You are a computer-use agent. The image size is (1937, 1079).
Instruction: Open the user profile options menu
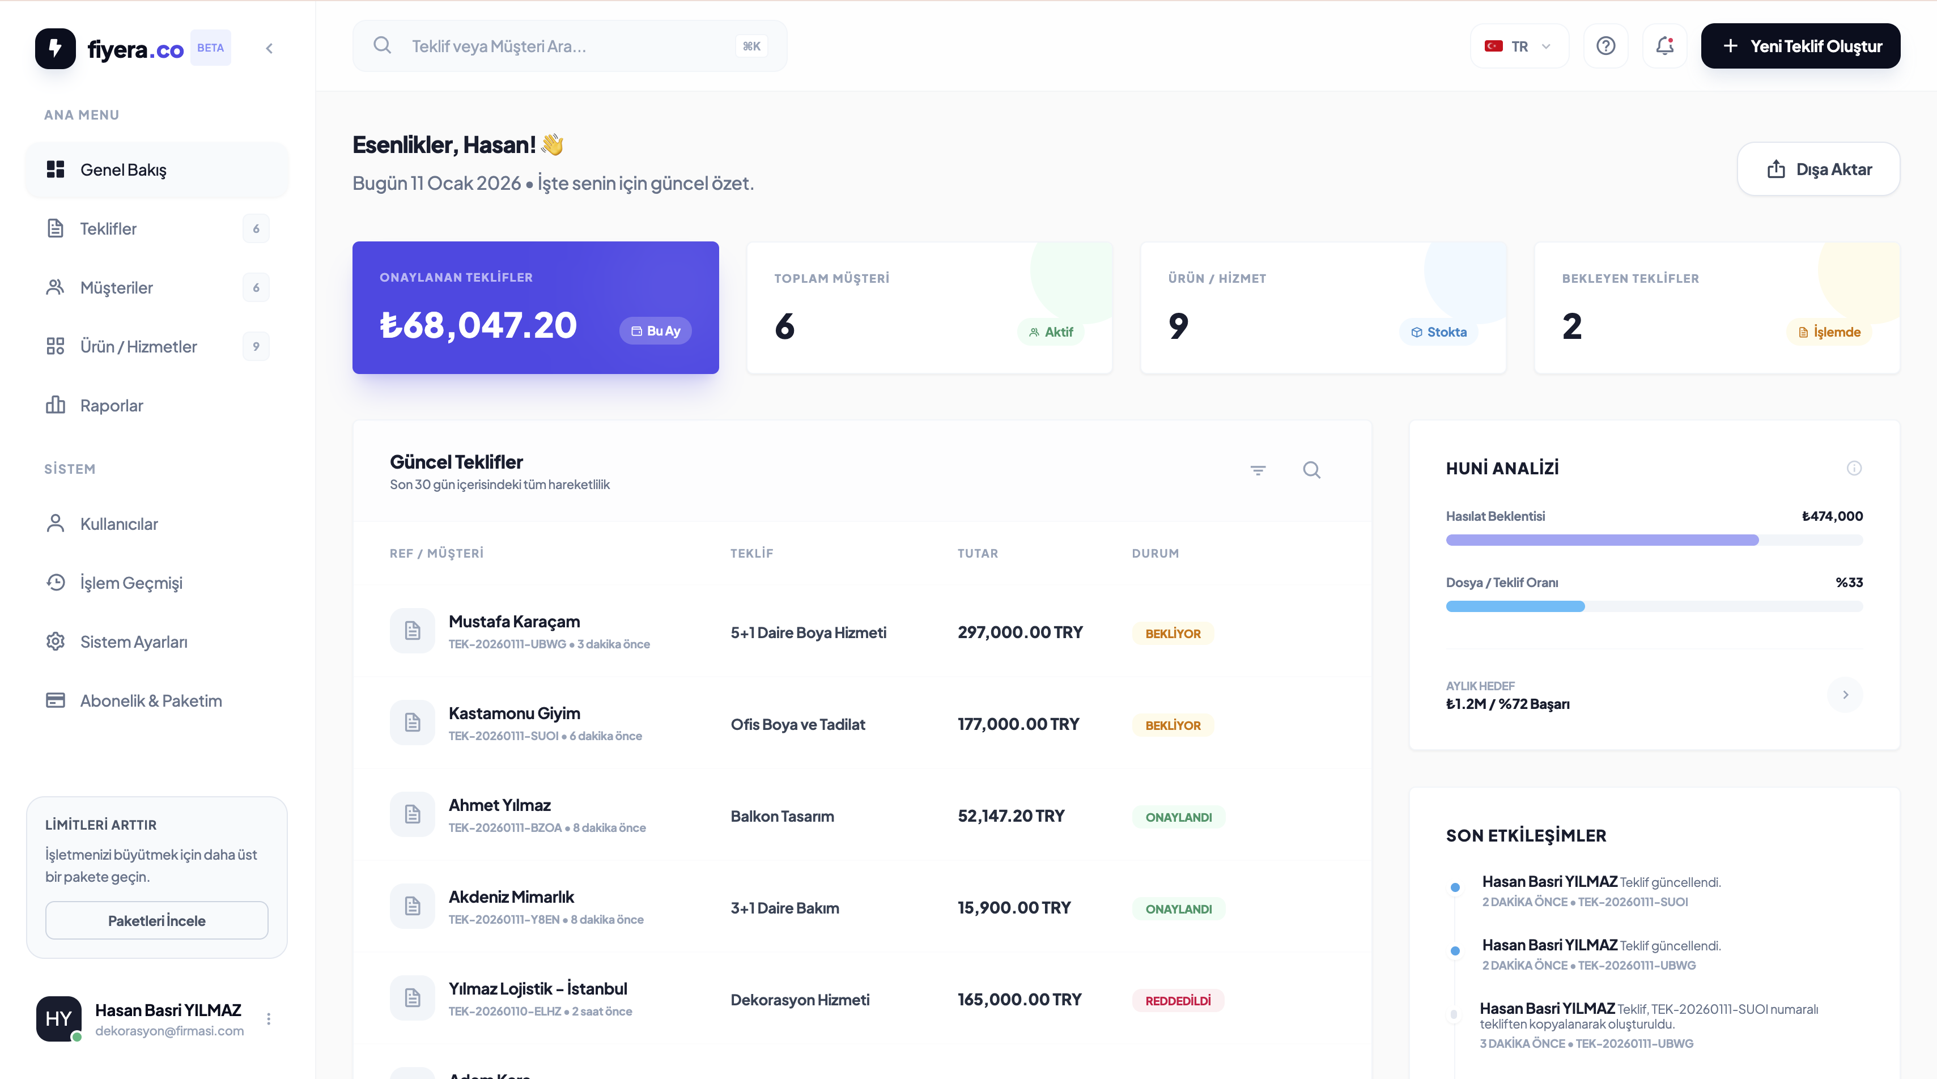pyautogui.click(x=269, y=1019)
